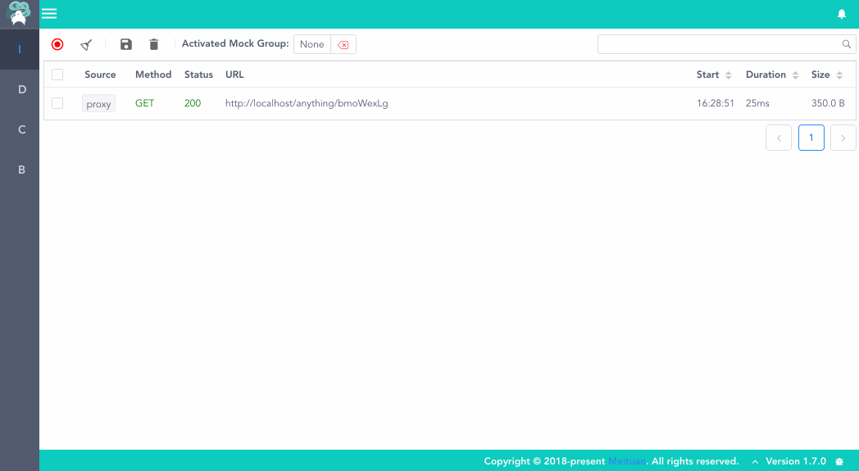Click the GET method cell
This screenshot has width=859, height=471.
click(x=144, y=103)
